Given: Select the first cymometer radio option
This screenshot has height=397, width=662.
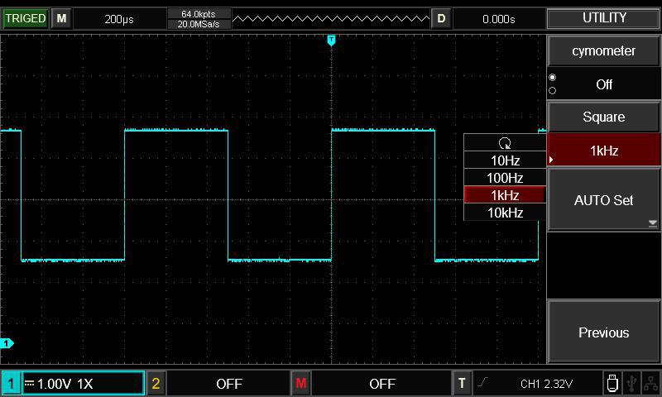Looking at the screenshot, I should tap(553, 78).
